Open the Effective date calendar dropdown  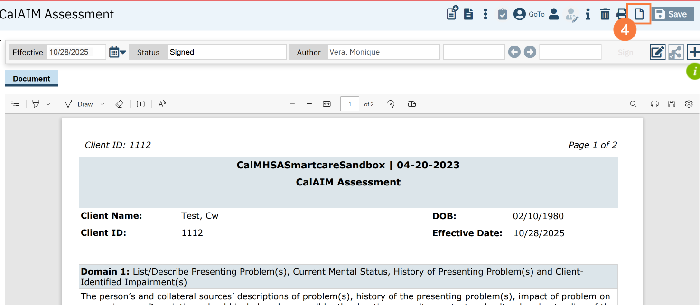pyautogui.click(x=117, y=52)
